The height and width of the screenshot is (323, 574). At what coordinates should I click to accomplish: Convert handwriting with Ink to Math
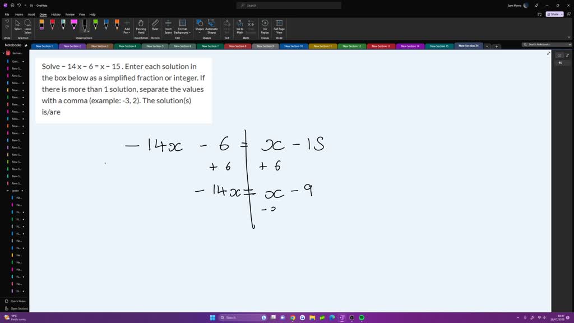pos(240,25)
